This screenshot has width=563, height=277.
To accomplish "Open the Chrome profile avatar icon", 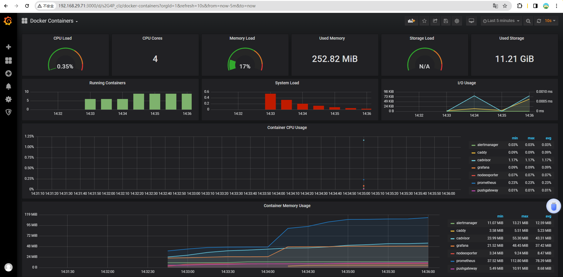I will (x=546, y=6).
